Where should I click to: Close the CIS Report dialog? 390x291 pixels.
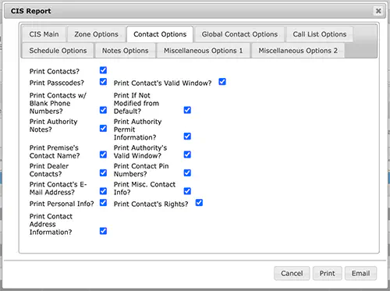(x=378, y=11)
